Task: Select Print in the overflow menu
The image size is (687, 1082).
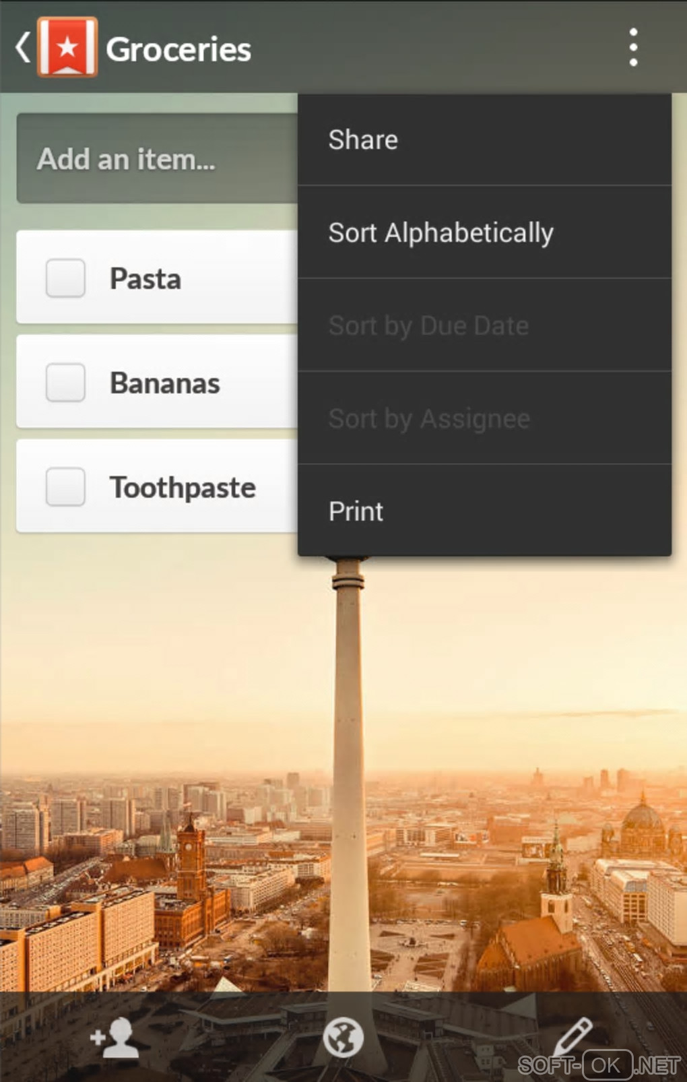Action: coord(484,511)
